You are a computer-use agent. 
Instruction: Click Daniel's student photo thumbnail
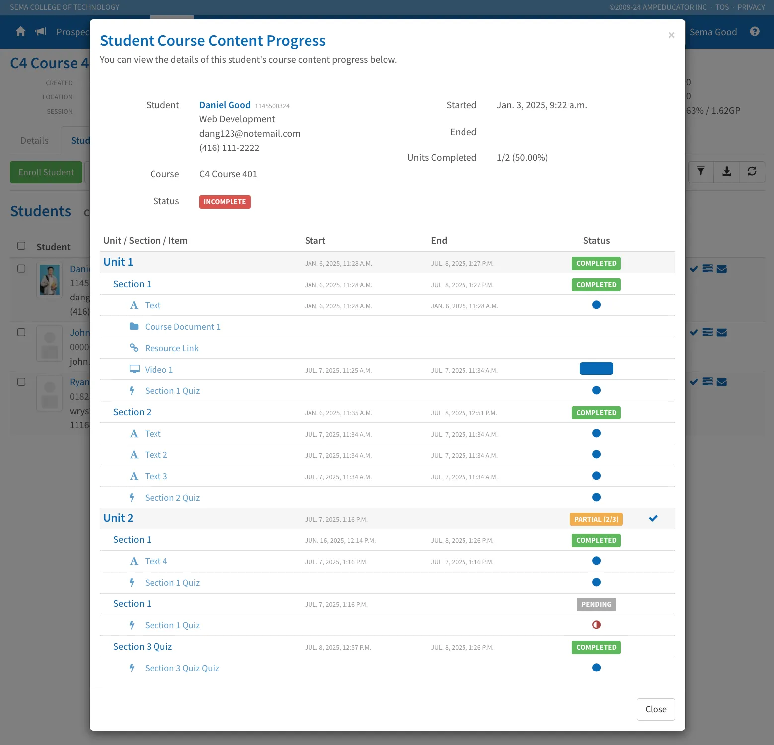(x=50, y=280)
